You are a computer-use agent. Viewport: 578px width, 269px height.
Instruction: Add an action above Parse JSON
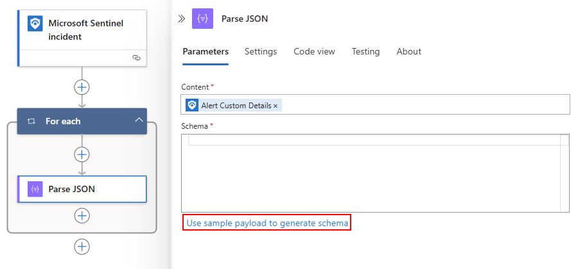tap(82, 154)
